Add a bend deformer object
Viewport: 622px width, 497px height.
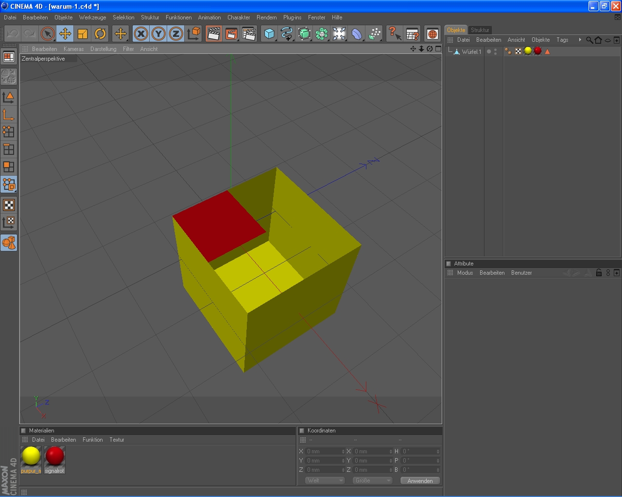[x=357, y=33]
